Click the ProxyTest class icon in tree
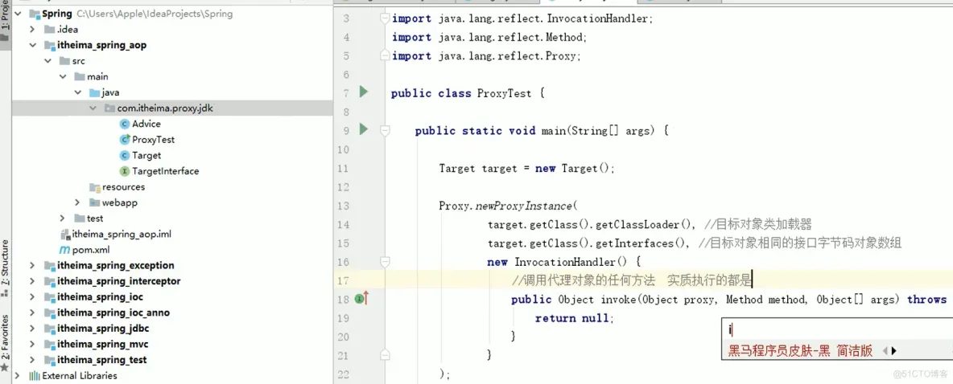 click(125, 140)
